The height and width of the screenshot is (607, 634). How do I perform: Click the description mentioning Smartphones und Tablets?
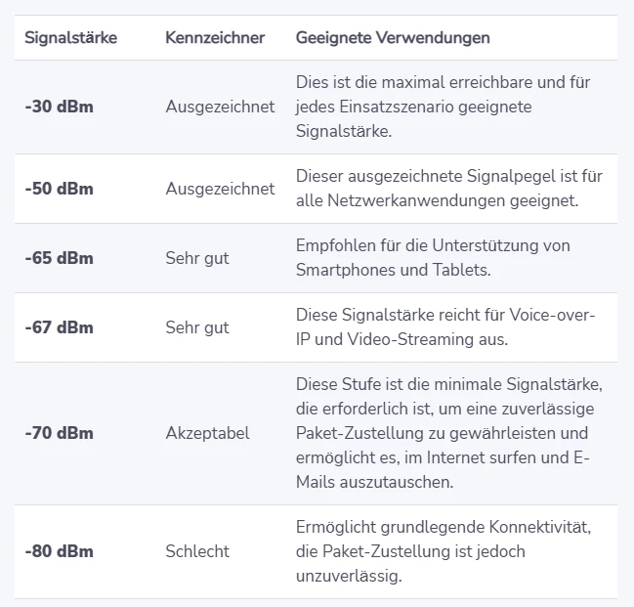pos(433,258)
